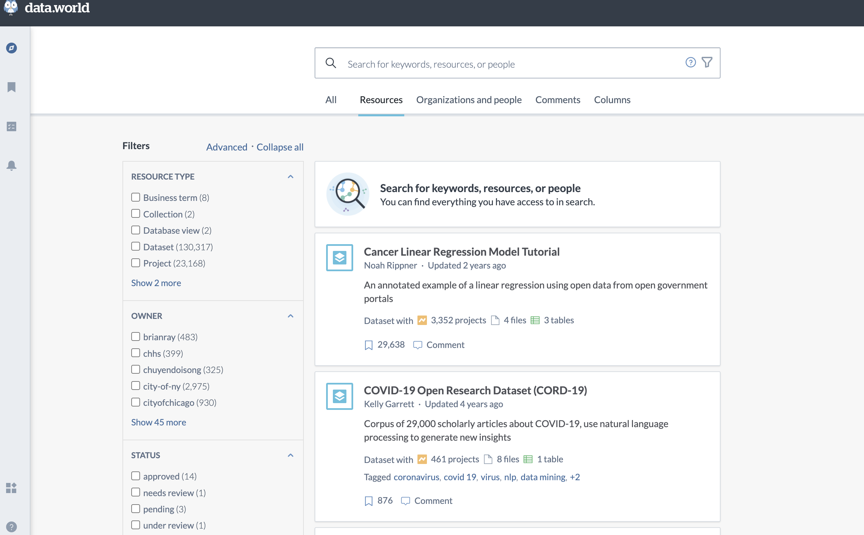This screenshot has height=535, width=864.
Task: Open the notifications bell icon
Action: click(11, 165)
